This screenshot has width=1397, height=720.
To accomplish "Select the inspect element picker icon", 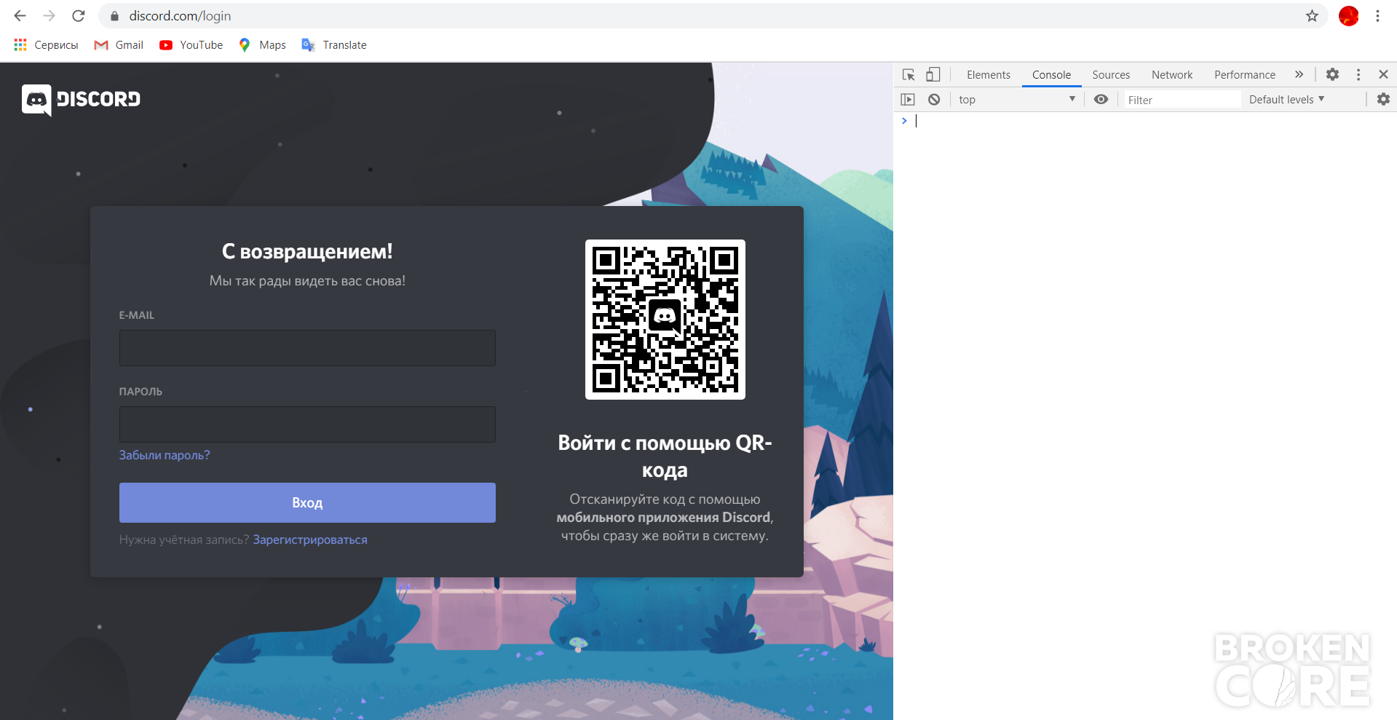I will [909, 74].
